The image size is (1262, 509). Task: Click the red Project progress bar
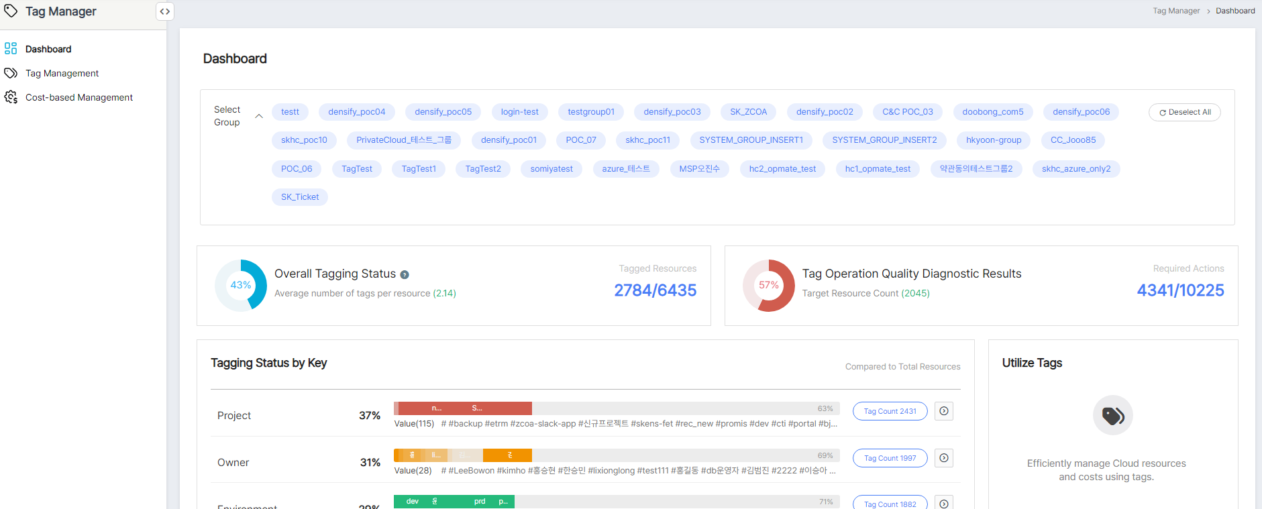(463, 408)
